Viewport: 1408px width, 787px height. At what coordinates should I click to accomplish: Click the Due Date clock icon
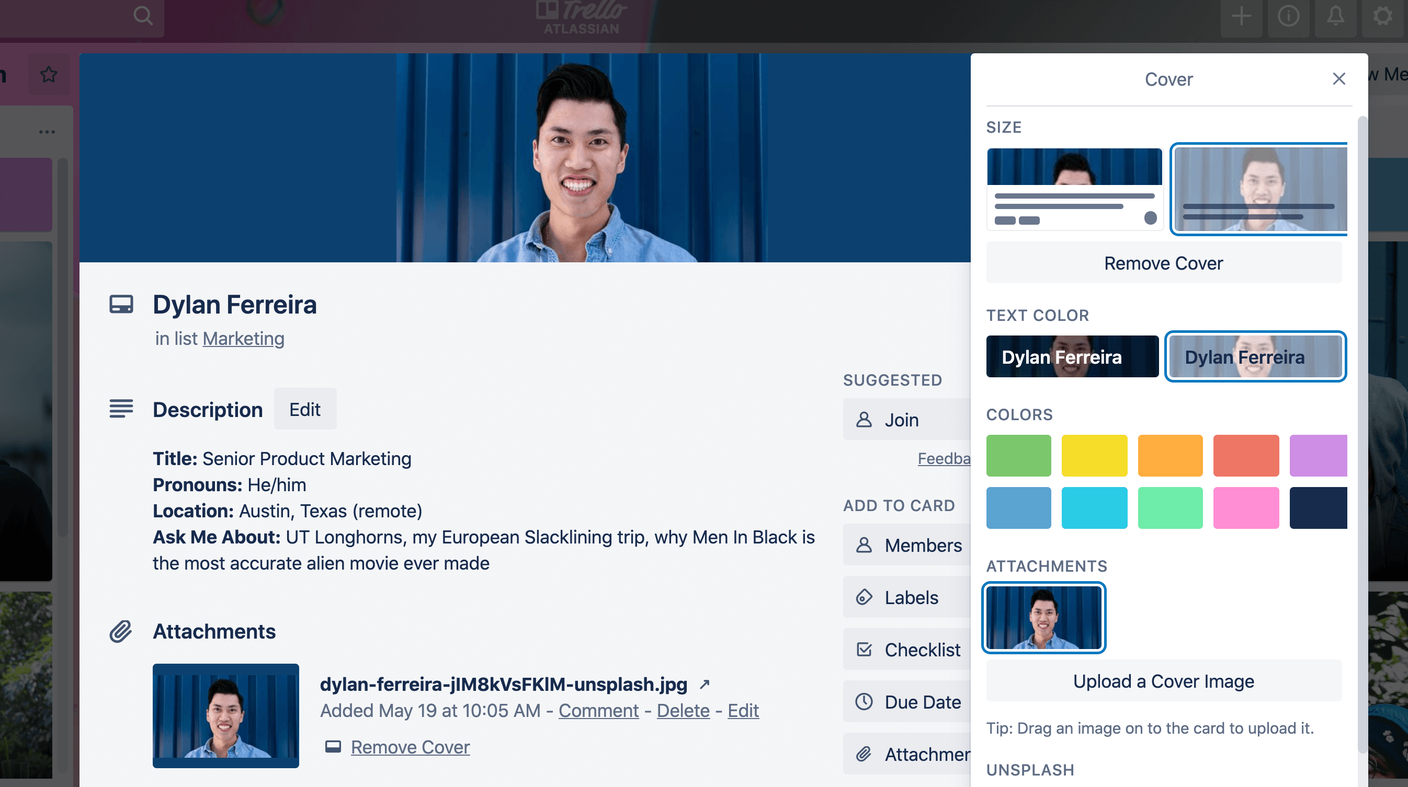point(865,702)
